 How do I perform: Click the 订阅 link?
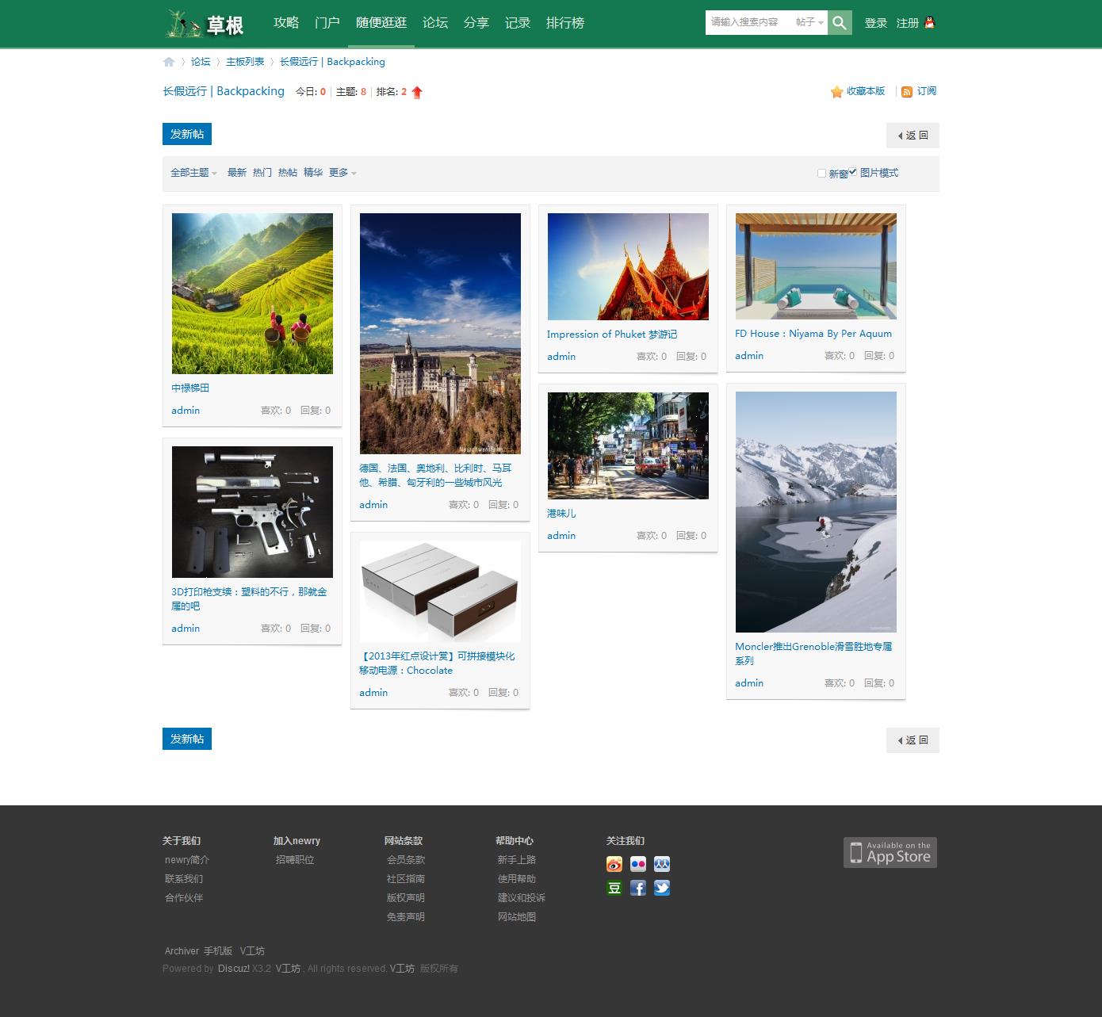click(927, 91)
